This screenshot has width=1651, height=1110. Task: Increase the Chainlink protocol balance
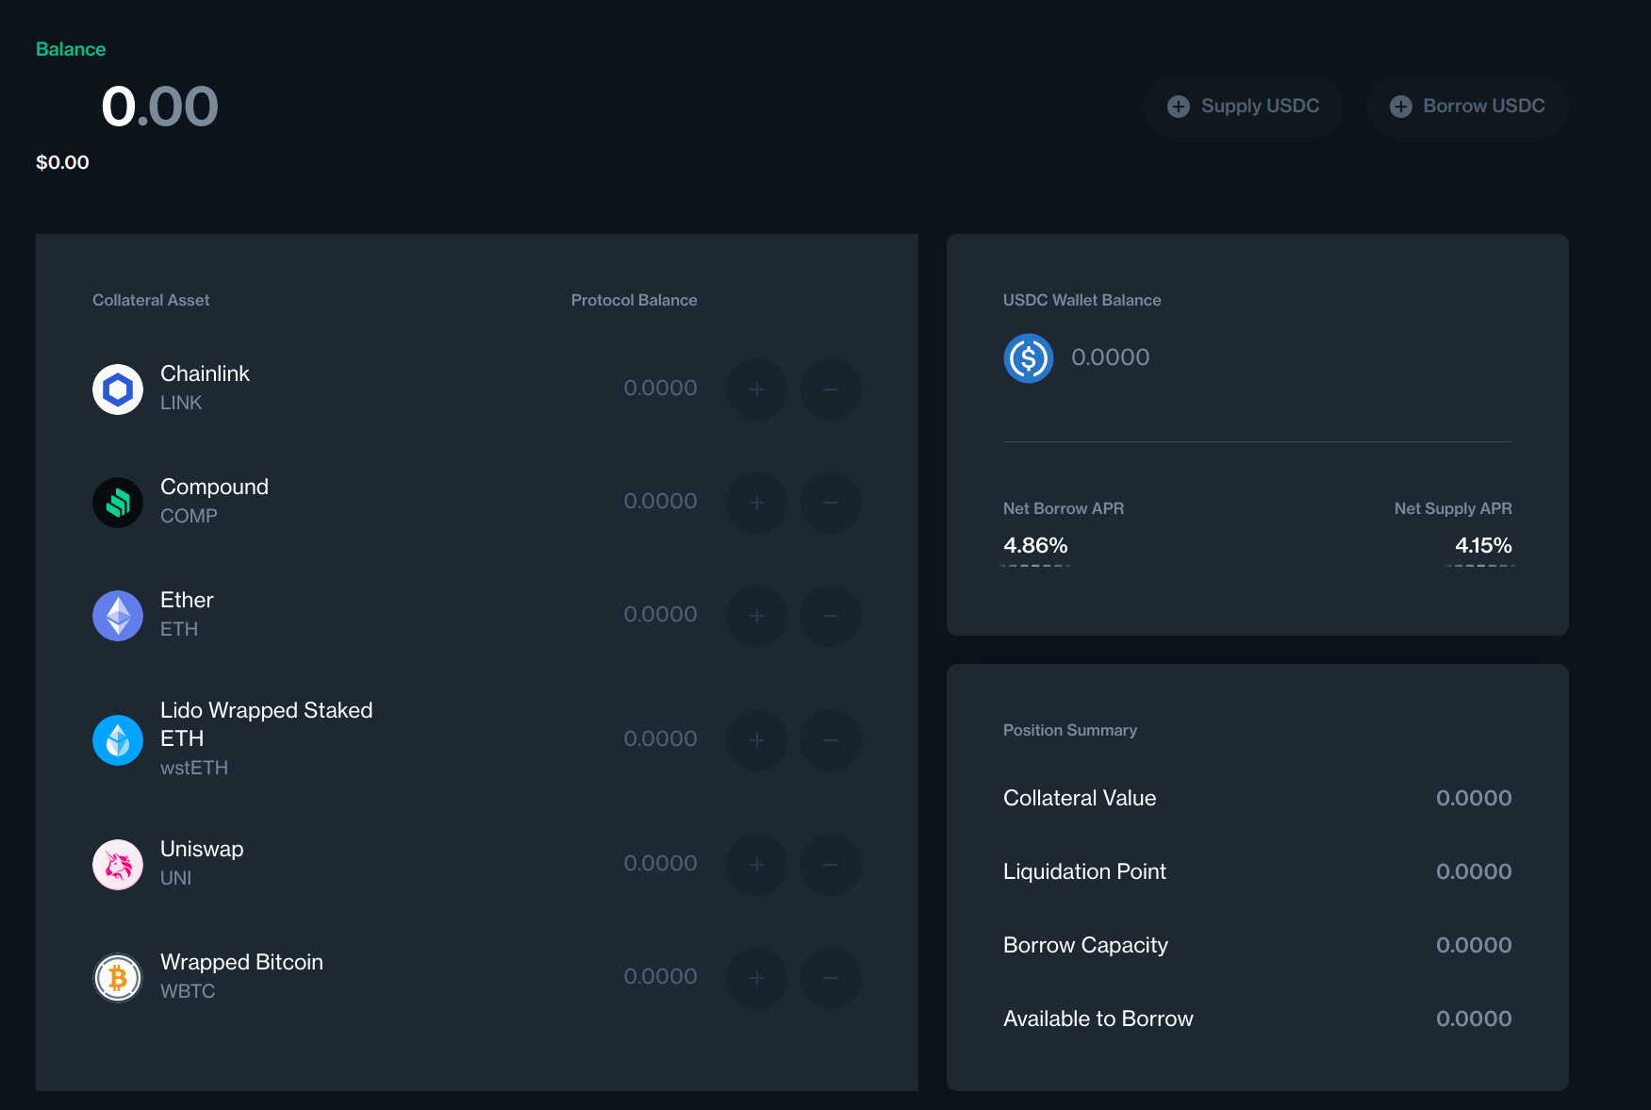click(x=757, y=389)
